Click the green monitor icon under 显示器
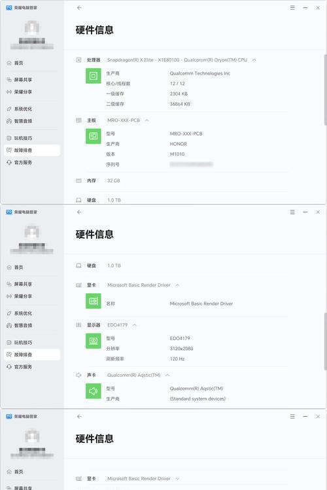This screenshot has height=490, width=327. point(94,341)
